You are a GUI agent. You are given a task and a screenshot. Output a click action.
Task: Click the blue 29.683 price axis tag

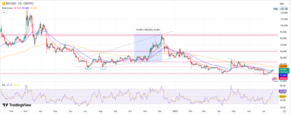(283, 75)
